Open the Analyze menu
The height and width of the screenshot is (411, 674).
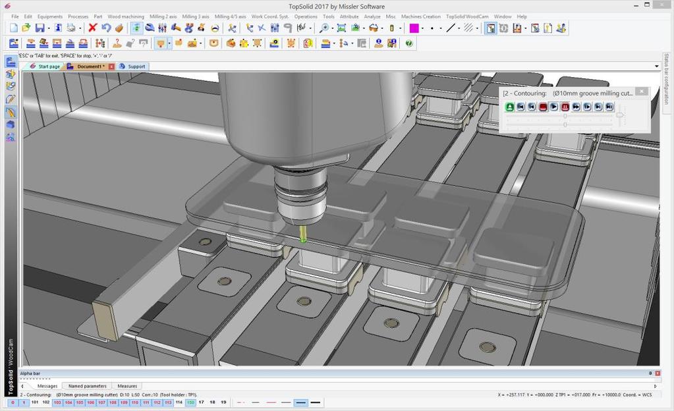[372, 16]
